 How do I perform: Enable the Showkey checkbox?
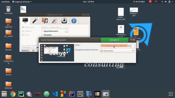(42, 35)
